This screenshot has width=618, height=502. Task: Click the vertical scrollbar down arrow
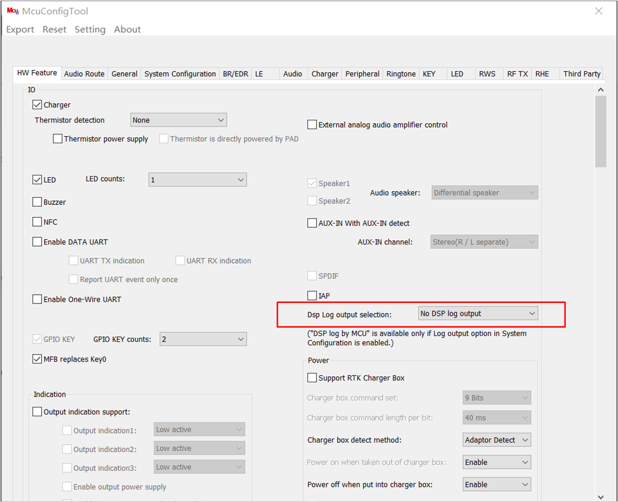pyautogui.click(x=601, y=497)
